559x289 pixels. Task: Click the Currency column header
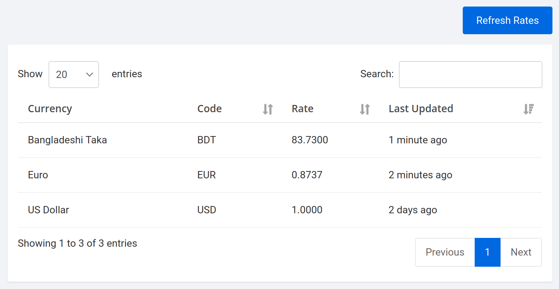[50, 109]
